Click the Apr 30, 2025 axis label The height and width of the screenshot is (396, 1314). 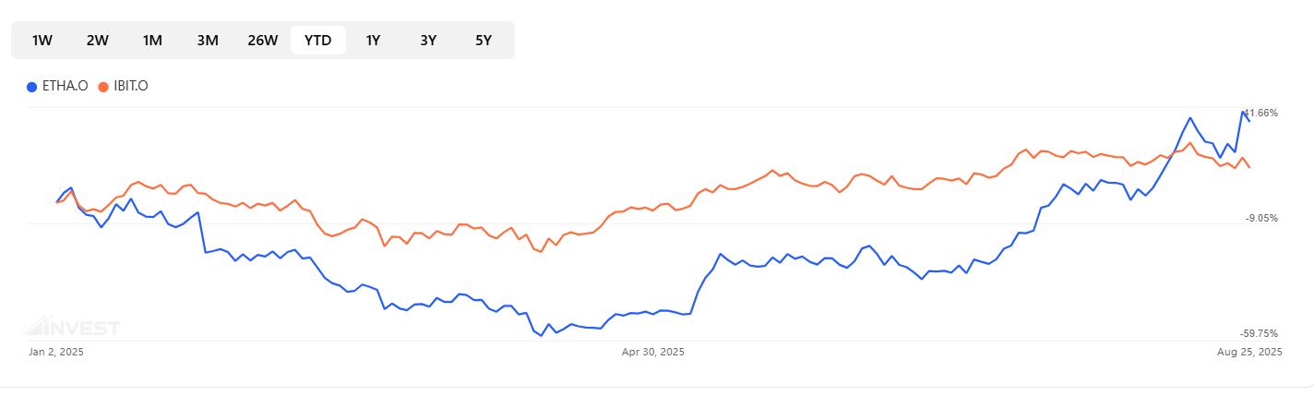(x=652, y=352)
